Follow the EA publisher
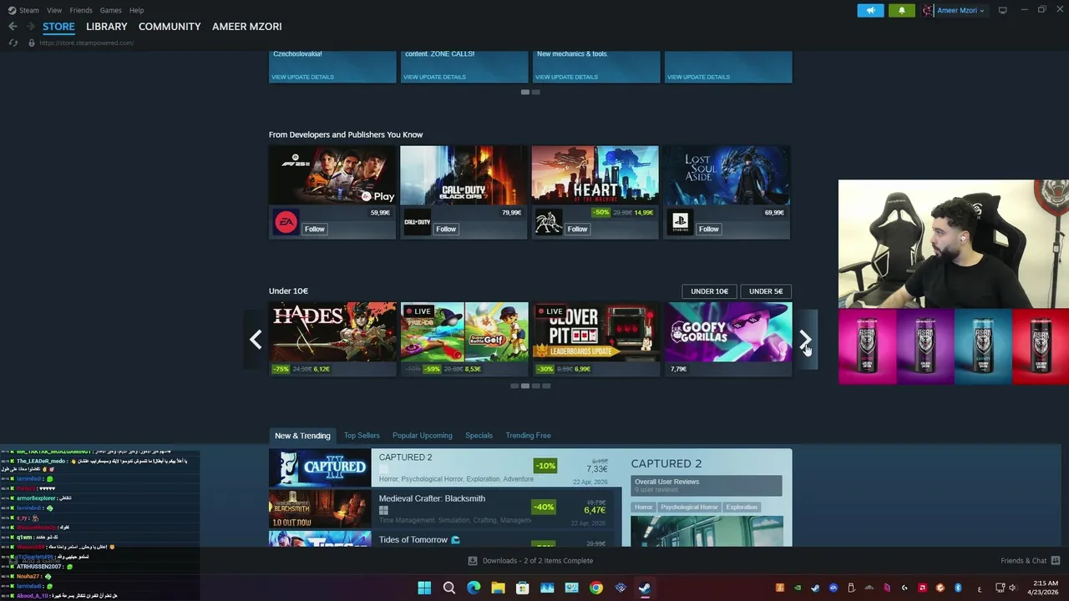1069x601 pixels. tap(315, 229)
